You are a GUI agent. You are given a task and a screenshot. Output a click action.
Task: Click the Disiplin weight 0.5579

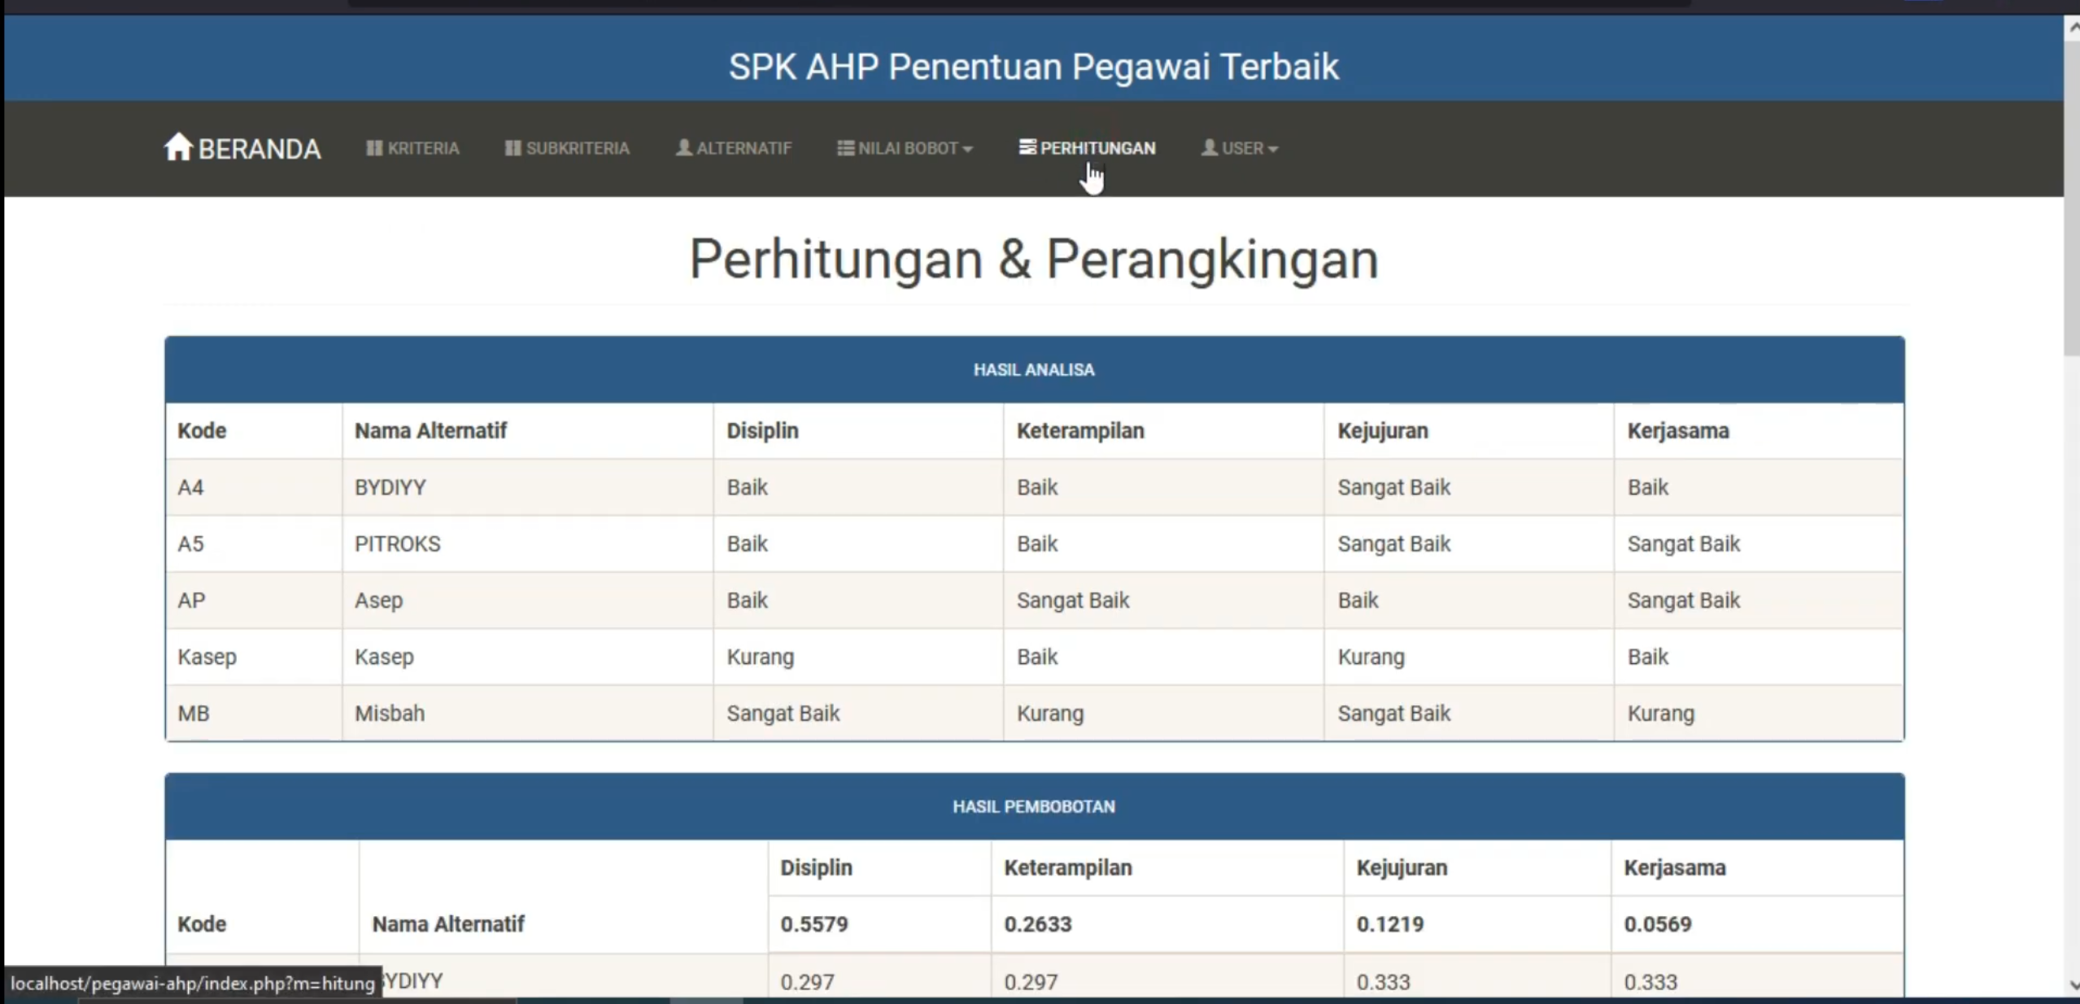tap(814, 924)
